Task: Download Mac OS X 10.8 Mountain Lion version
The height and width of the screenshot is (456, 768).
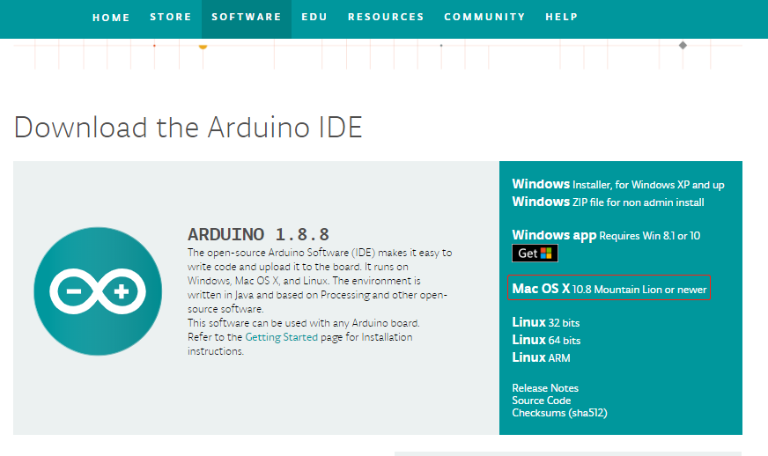Action: tap(609, 289)
